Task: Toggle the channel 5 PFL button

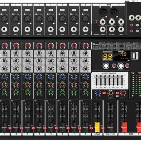Action: pos(56,128)
